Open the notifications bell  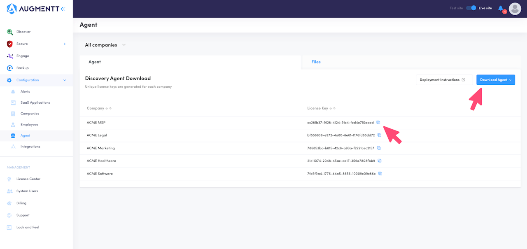coord(501,8)
